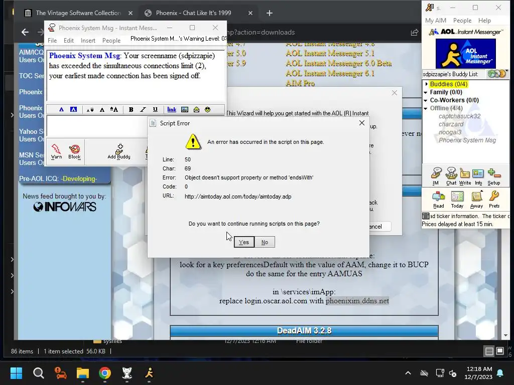
Task: Open the People menu in IM window
Action: point(111,40)
